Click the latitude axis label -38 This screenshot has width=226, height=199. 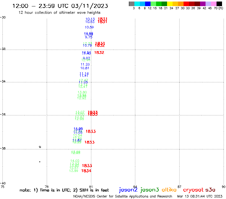click(3, 148)
